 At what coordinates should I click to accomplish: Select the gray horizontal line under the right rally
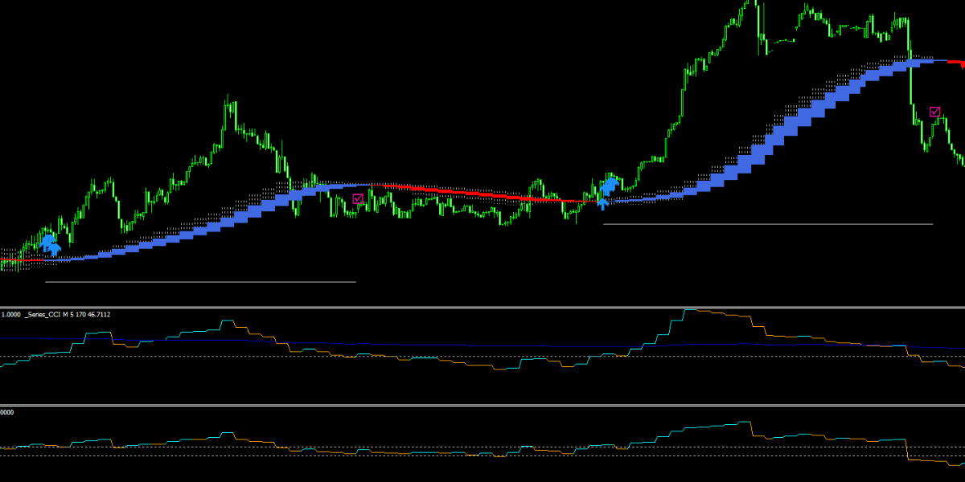(x=768, y=224)
